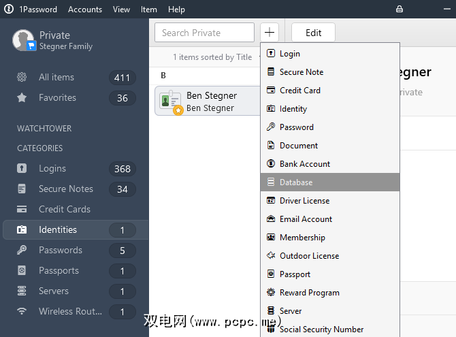Choose Reward Program from new item list
Viewport: 456px width, 337px height.
tap(330, 293)
